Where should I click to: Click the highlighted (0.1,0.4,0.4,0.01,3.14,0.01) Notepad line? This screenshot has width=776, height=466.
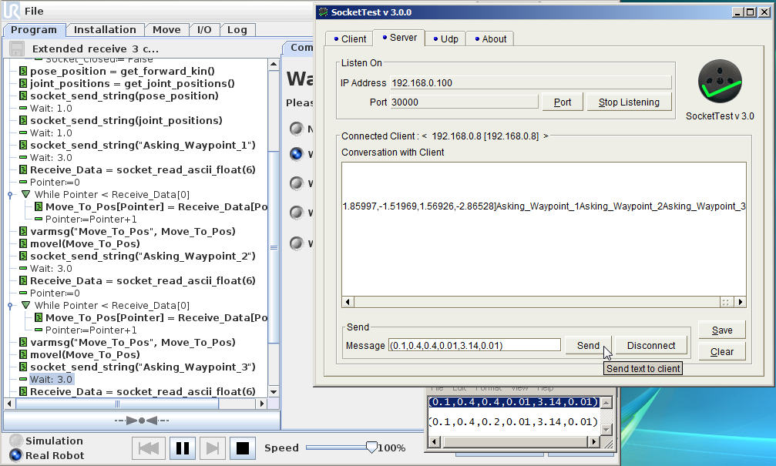tap(514, 402)
